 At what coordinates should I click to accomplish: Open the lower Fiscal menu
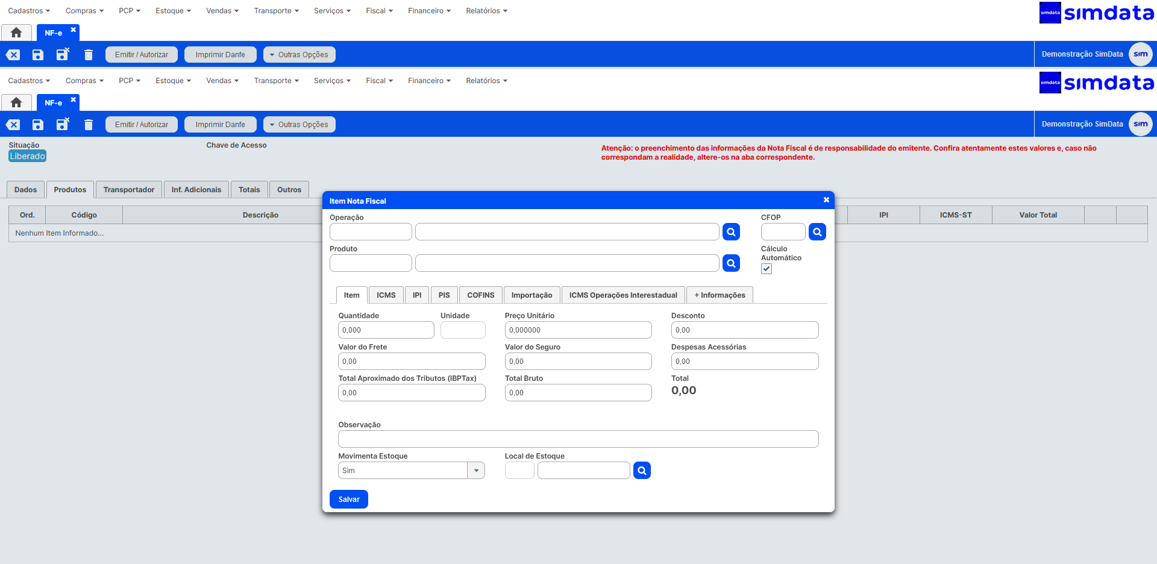379,81
